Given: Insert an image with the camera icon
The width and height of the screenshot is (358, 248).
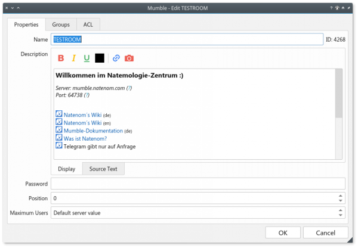Looking at the screenshot, I should [129, 58].
